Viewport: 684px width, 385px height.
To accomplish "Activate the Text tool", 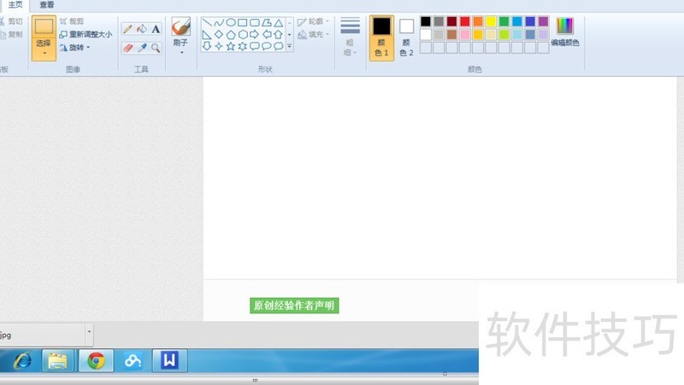I will tap(156, 29).
